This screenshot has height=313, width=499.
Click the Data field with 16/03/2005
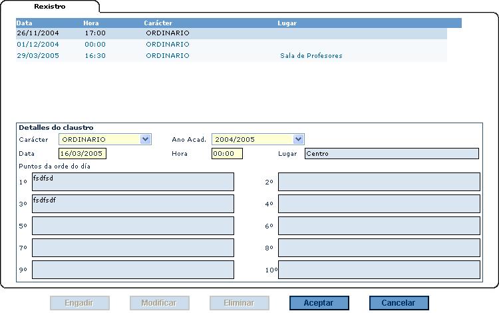[x=83, y=154]
